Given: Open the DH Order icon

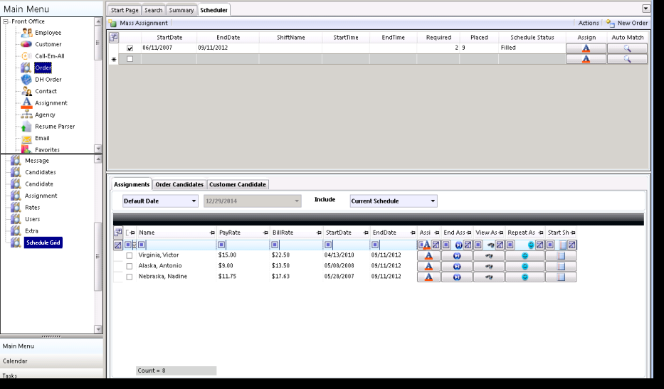Looking at the screenshot, I should coord(26,79).
